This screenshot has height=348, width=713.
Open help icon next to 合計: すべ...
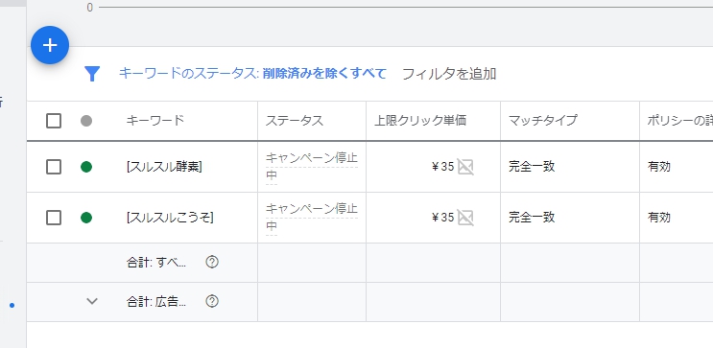tap(212, 262)
